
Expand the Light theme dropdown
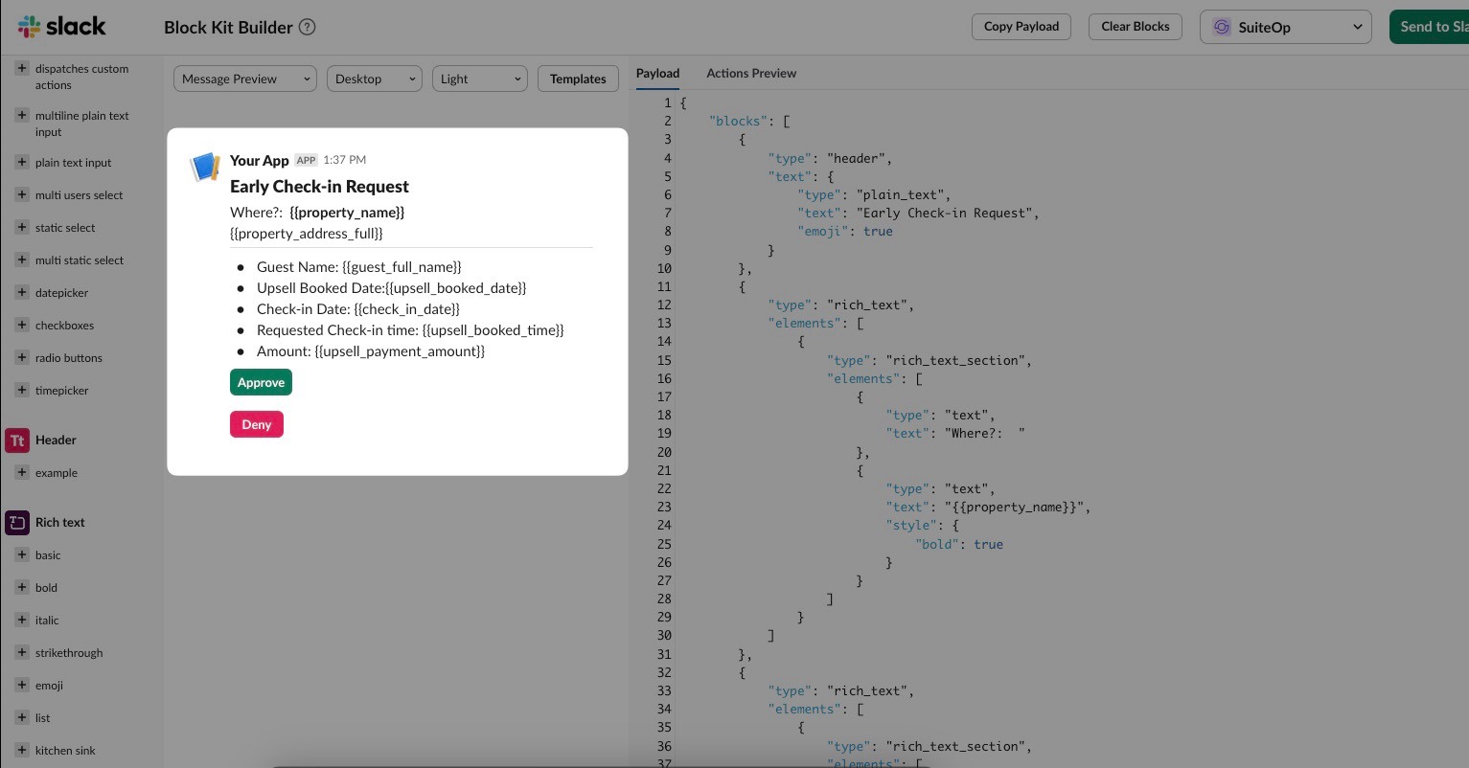click(x=479, y=79)
